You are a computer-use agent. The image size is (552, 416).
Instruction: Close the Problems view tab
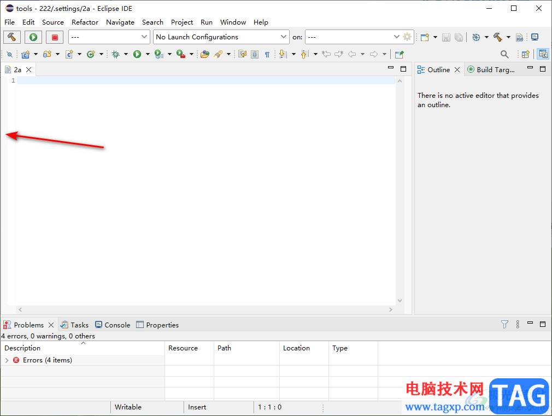(x=51, y=325)
